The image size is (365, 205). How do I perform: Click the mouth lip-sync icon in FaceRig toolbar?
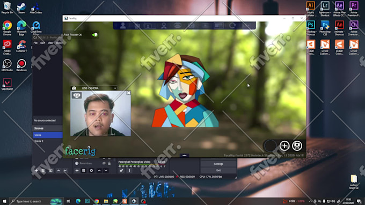177,26
